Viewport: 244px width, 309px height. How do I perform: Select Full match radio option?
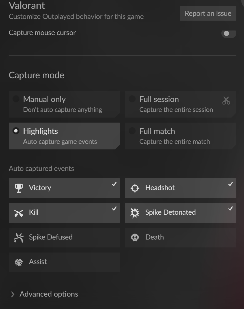(132, 131)
